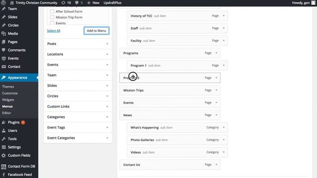Click the Howdy, gon account link

click(x=301, y=3)
